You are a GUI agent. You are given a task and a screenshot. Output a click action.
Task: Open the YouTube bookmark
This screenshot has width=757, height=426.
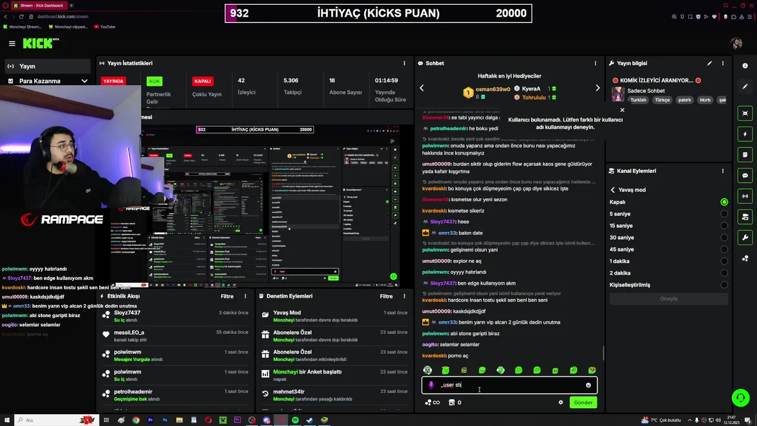[x=103, y=27]
